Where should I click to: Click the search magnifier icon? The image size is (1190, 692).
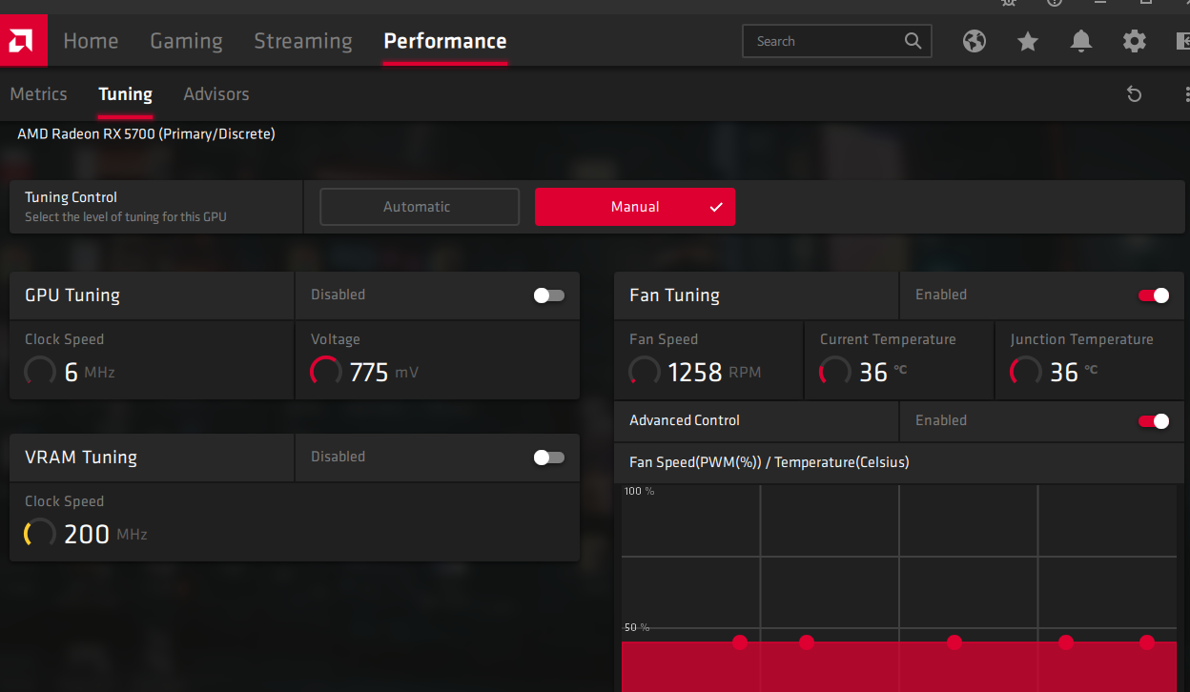(913, 41)
